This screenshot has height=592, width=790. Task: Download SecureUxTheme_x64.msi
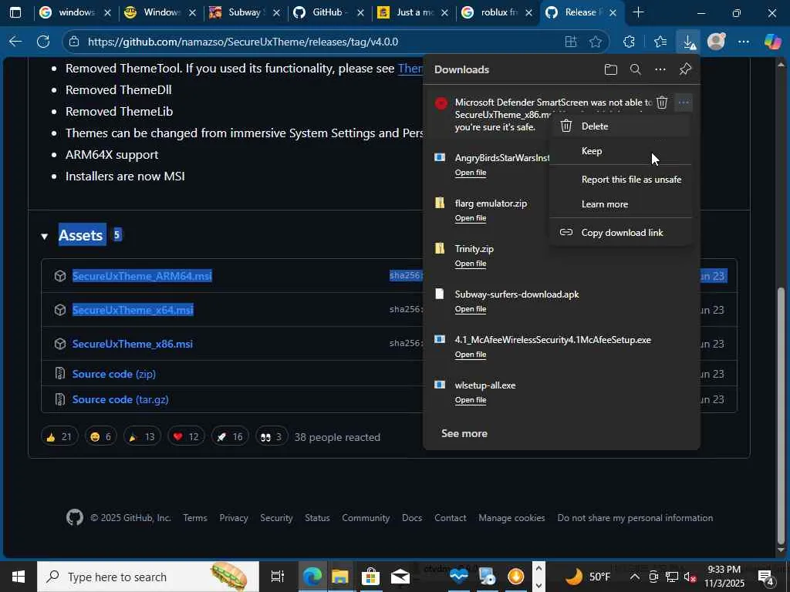click(x=133, y=310)
